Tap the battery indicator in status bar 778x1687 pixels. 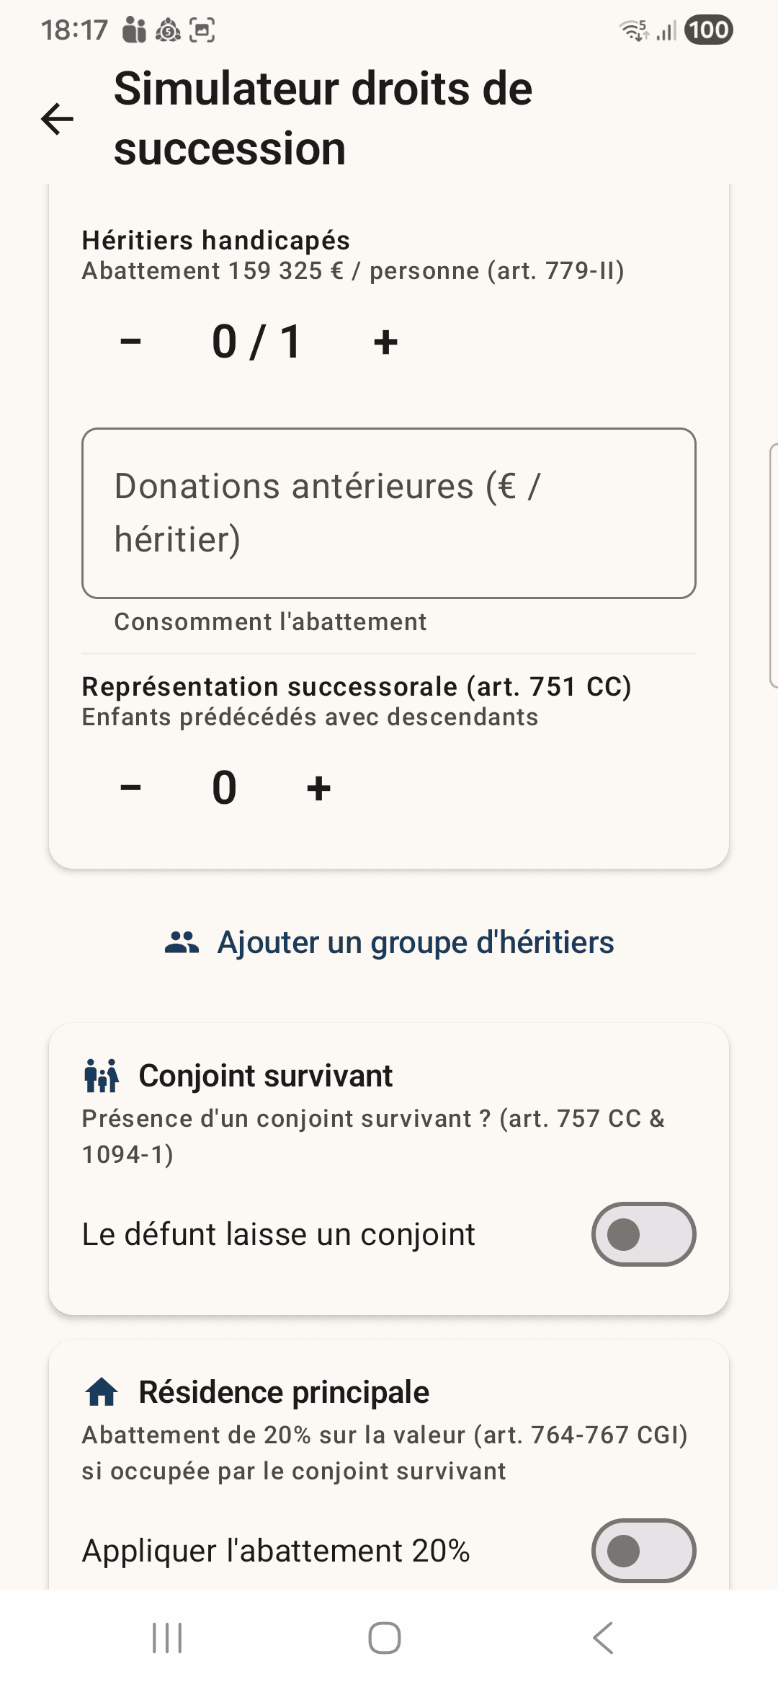pyautogui.click(x=709, y=30)
